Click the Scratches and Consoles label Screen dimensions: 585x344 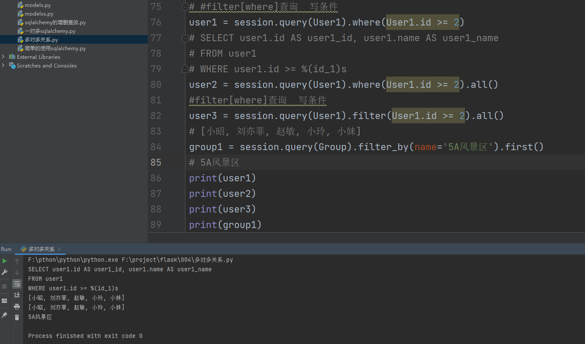47,65
